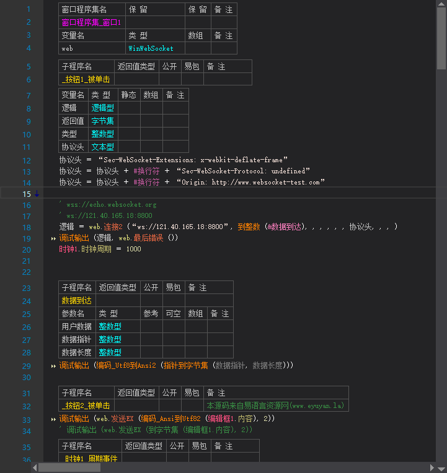Click the 本源码来自易语言资源网 remark cell
The width and height of the screenshot is (447, 473).
276,406
